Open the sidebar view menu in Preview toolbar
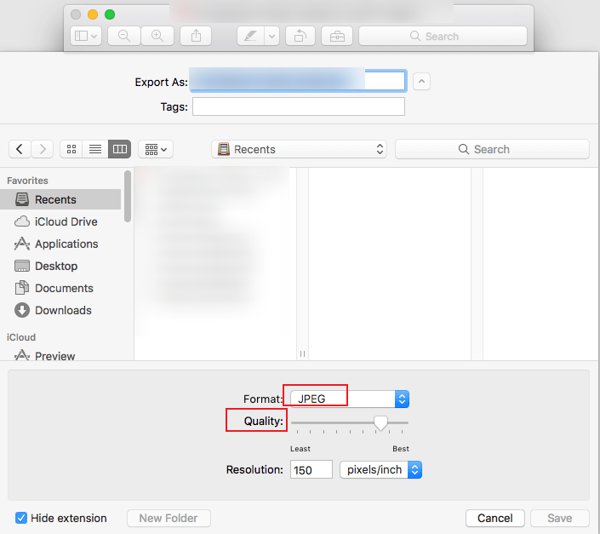The image size is (600, 534). [86, 36]
